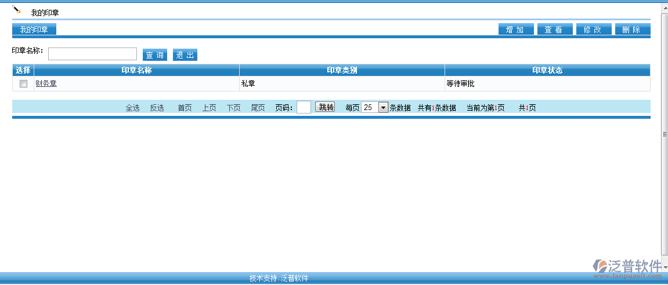Click the 选择 column header
The width and height of the screenshot is (668, 285).
click(23, 70)
